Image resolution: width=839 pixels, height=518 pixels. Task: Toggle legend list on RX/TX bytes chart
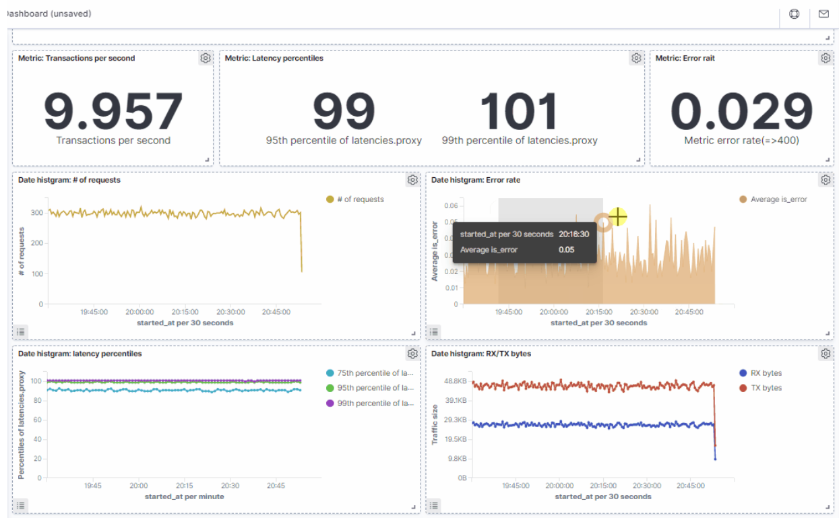[434, 505]
